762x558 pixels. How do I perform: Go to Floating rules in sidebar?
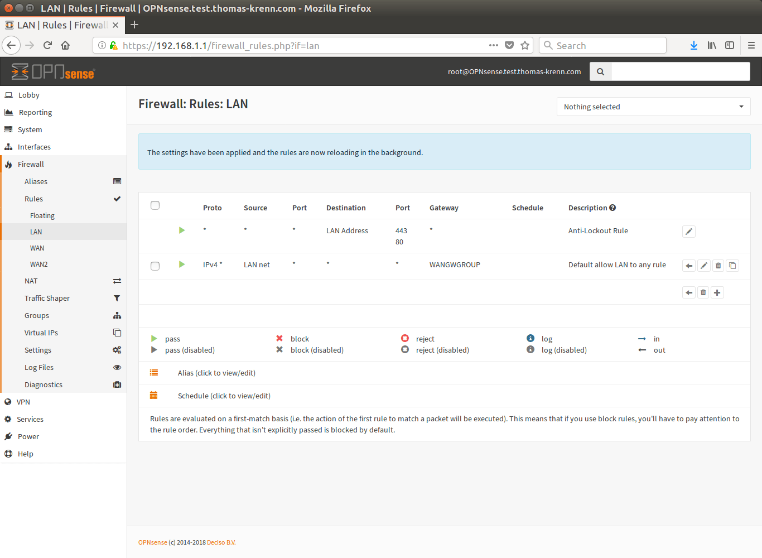pyautogui.click(x=42, y=215)
